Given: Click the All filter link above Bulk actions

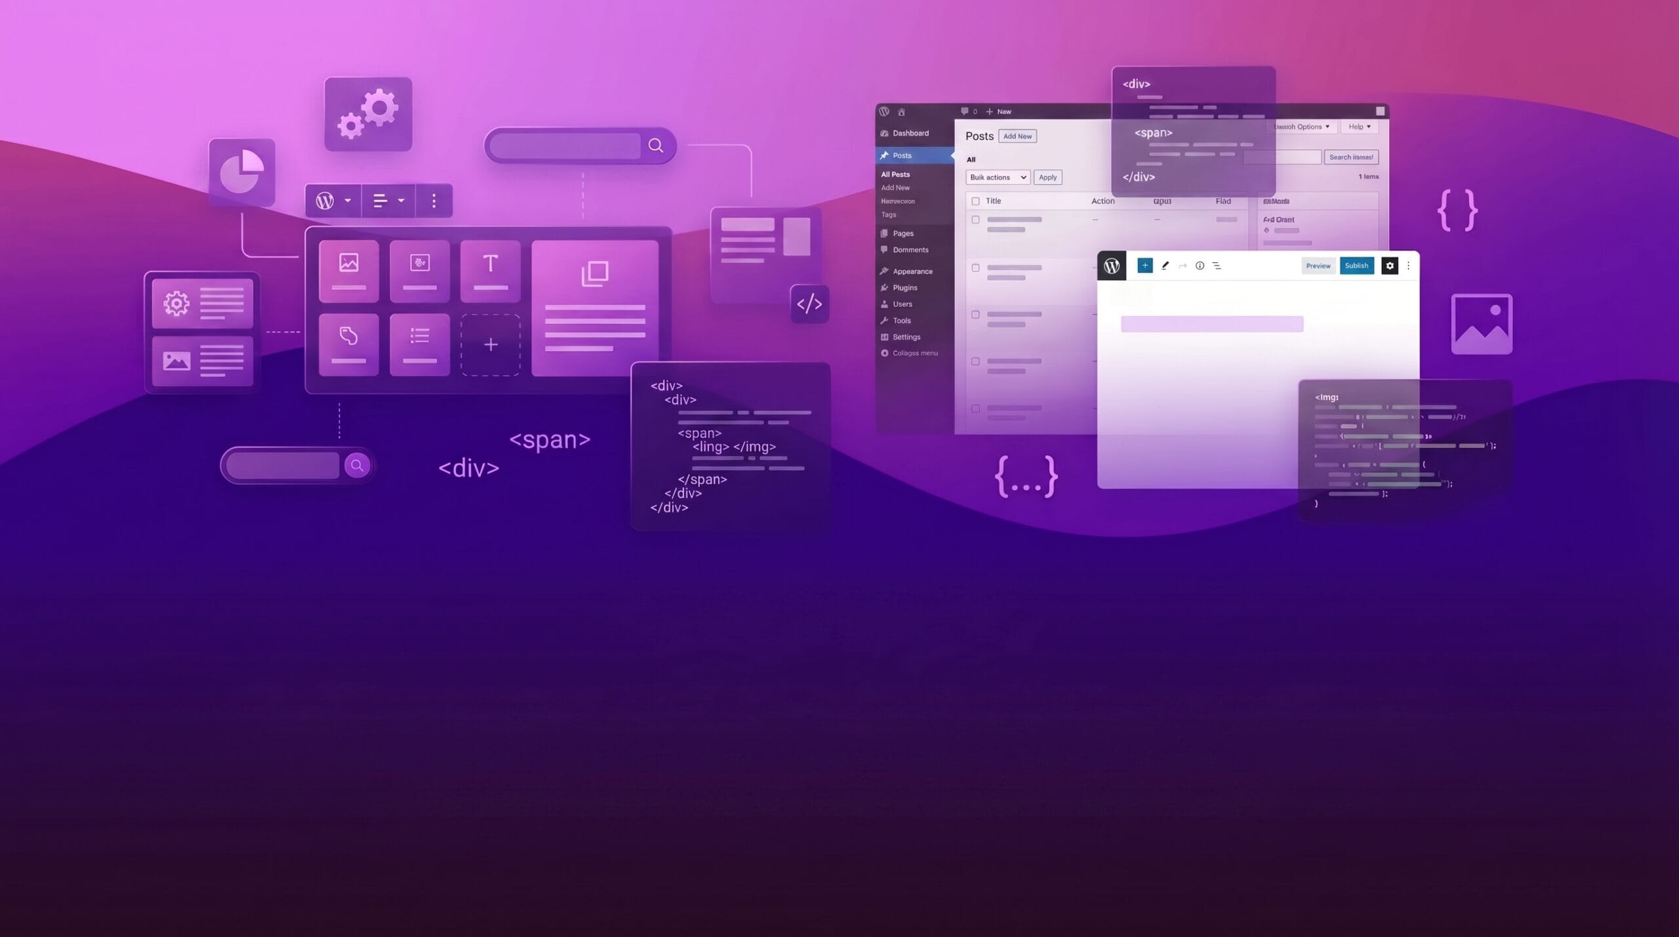Looking at the screenshot, I should (x=971, y=159).
